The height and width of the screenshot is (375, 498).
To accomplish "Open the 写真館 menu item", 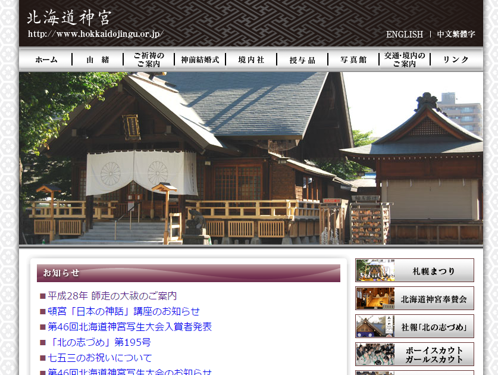I will (353, 60).
